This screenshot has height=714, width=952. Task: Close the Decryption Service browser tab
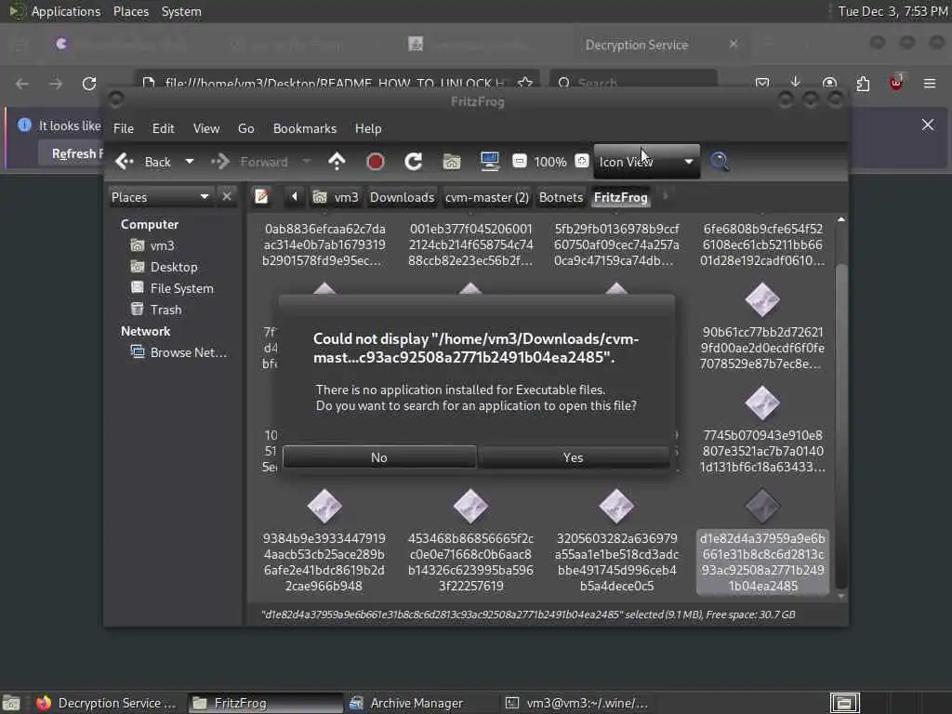click(x=734, y=44)
